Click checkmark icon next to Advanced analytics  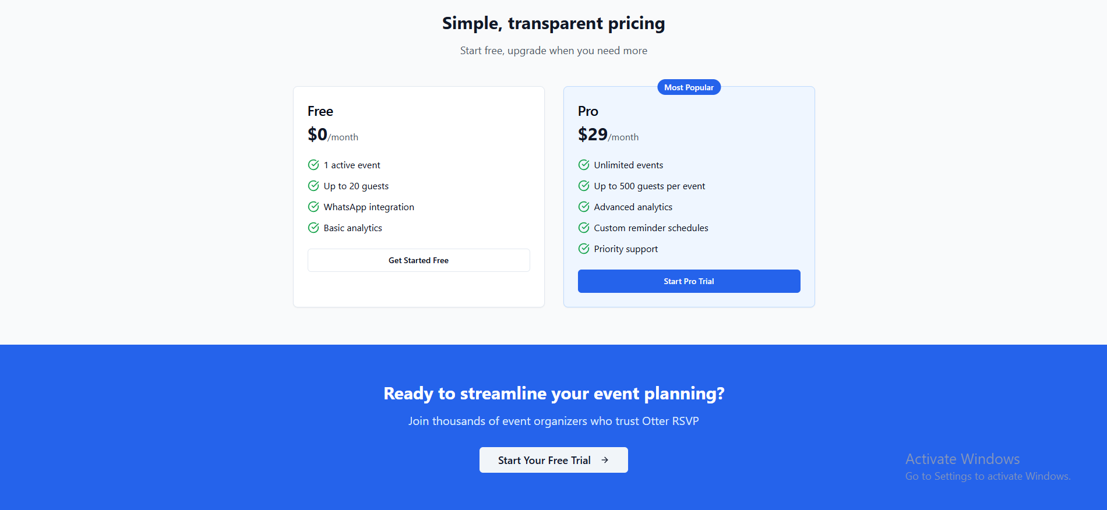[x=584, y=207]
